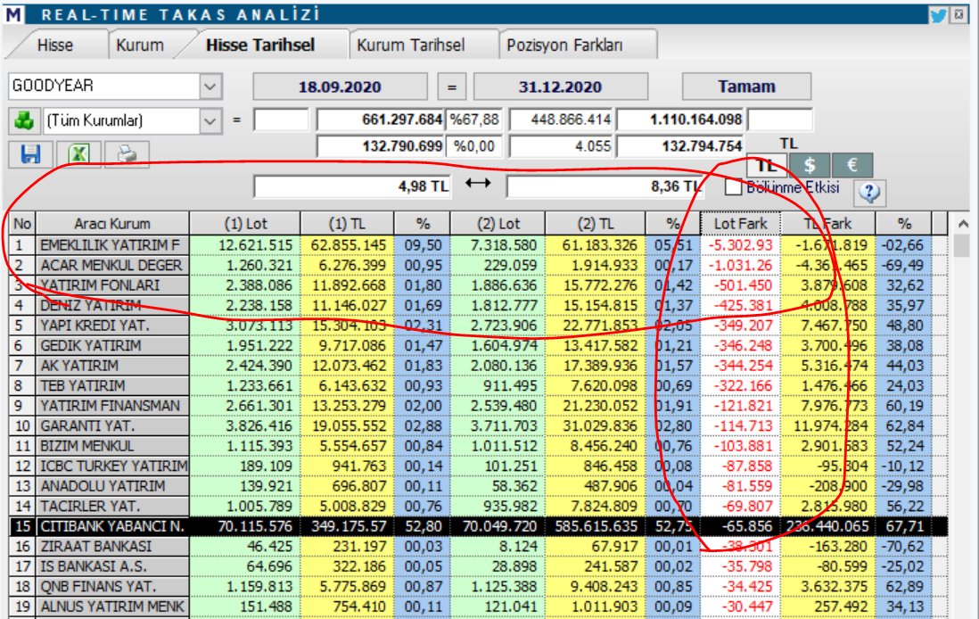Click the 31.12.2020 end date button

[560, 87]
